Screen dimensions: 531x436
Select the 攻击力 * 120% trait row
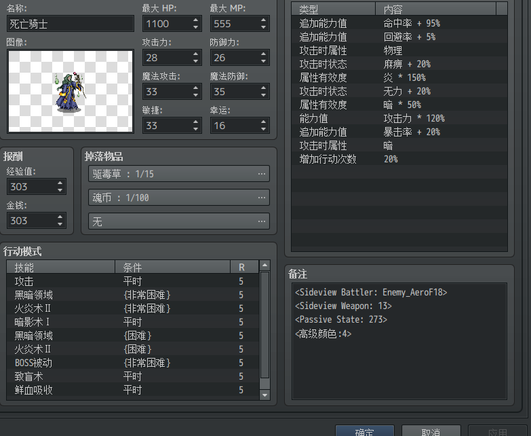tap(399, 118)
